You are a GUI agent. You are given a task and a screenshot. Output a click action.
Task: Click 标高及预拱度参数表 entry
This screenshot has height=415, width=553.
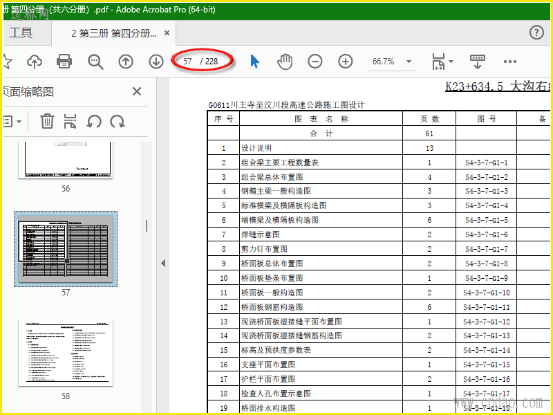[x=276, y=350]
